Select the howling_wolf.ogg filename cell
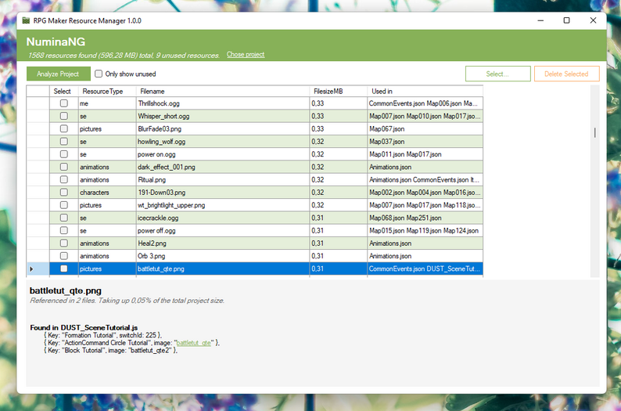Image resolution: width=621 pixels, height=411 pixels. 223,141
